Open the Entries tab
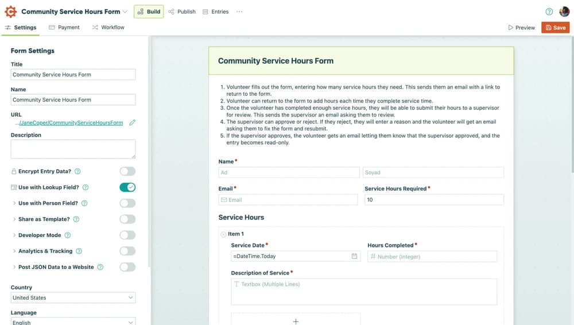The width and height of the screenshot is (574, 325). 216,11
